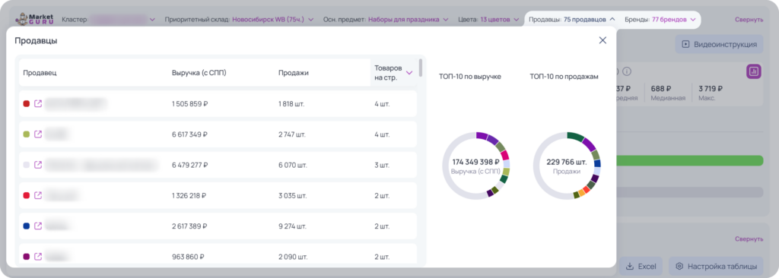779x278 pixels.
Task: Collapse the Продавцы 75 продавцов filter
Action: 572,19
